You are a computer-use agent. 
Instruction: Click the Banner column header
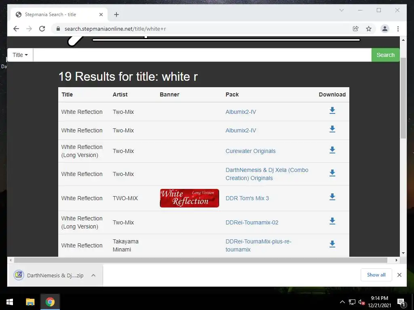tap(169, 94)
